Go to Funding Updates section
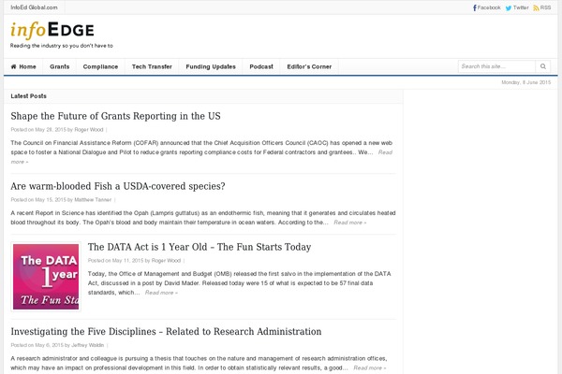The width and height of the screenshot is (562, 374). (211, 66)
